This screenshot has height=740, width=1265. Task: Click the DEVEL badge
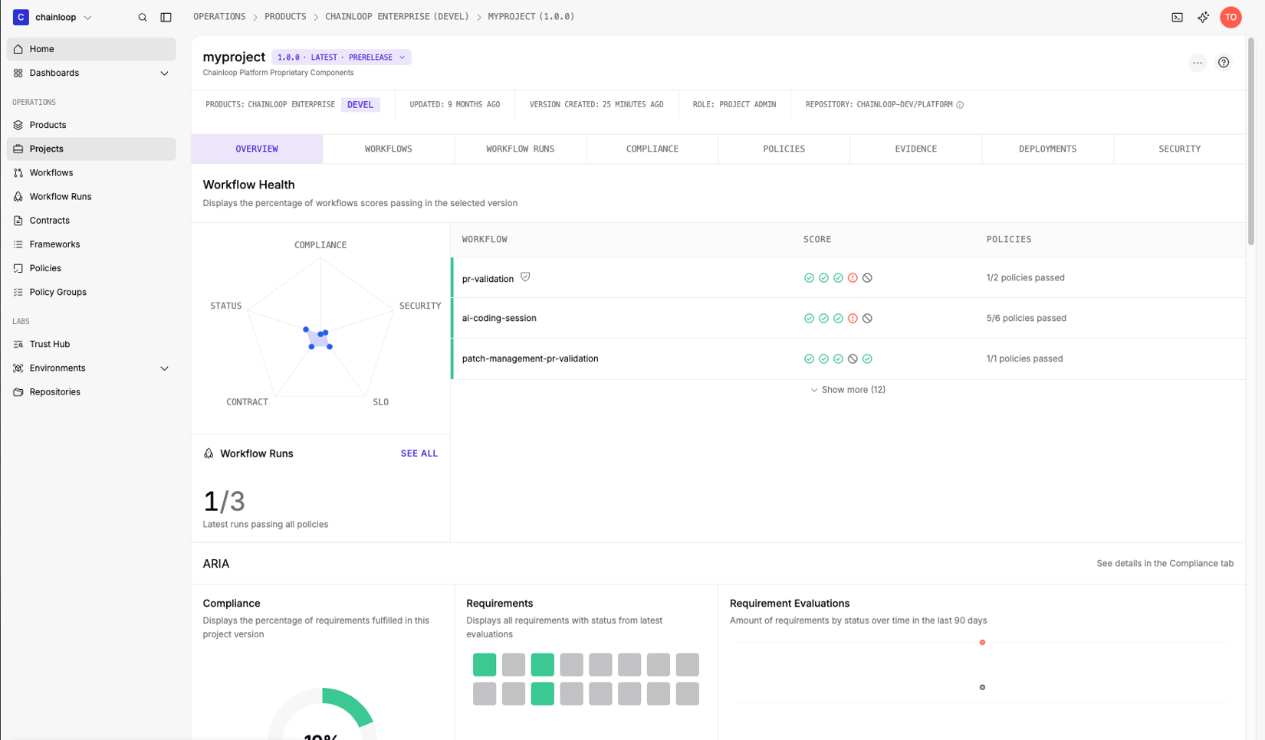tap(360, 105)
